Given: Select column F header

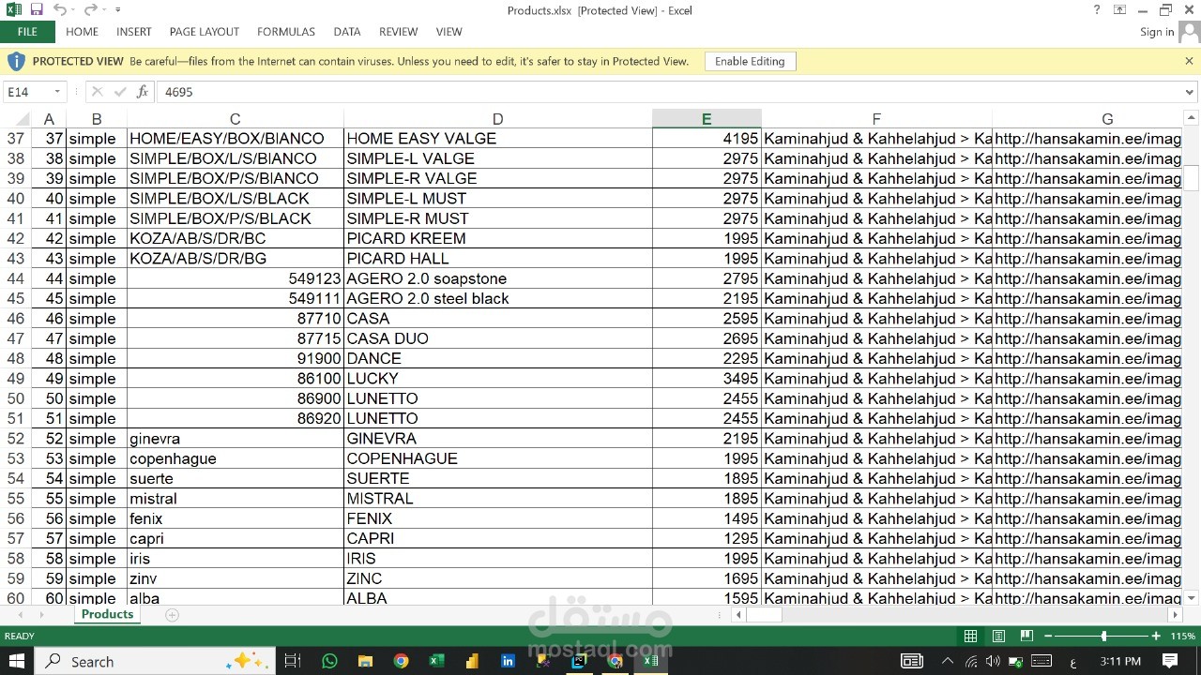Looking at the screenshot, I should pyautogui.click(x=876, y=119).
